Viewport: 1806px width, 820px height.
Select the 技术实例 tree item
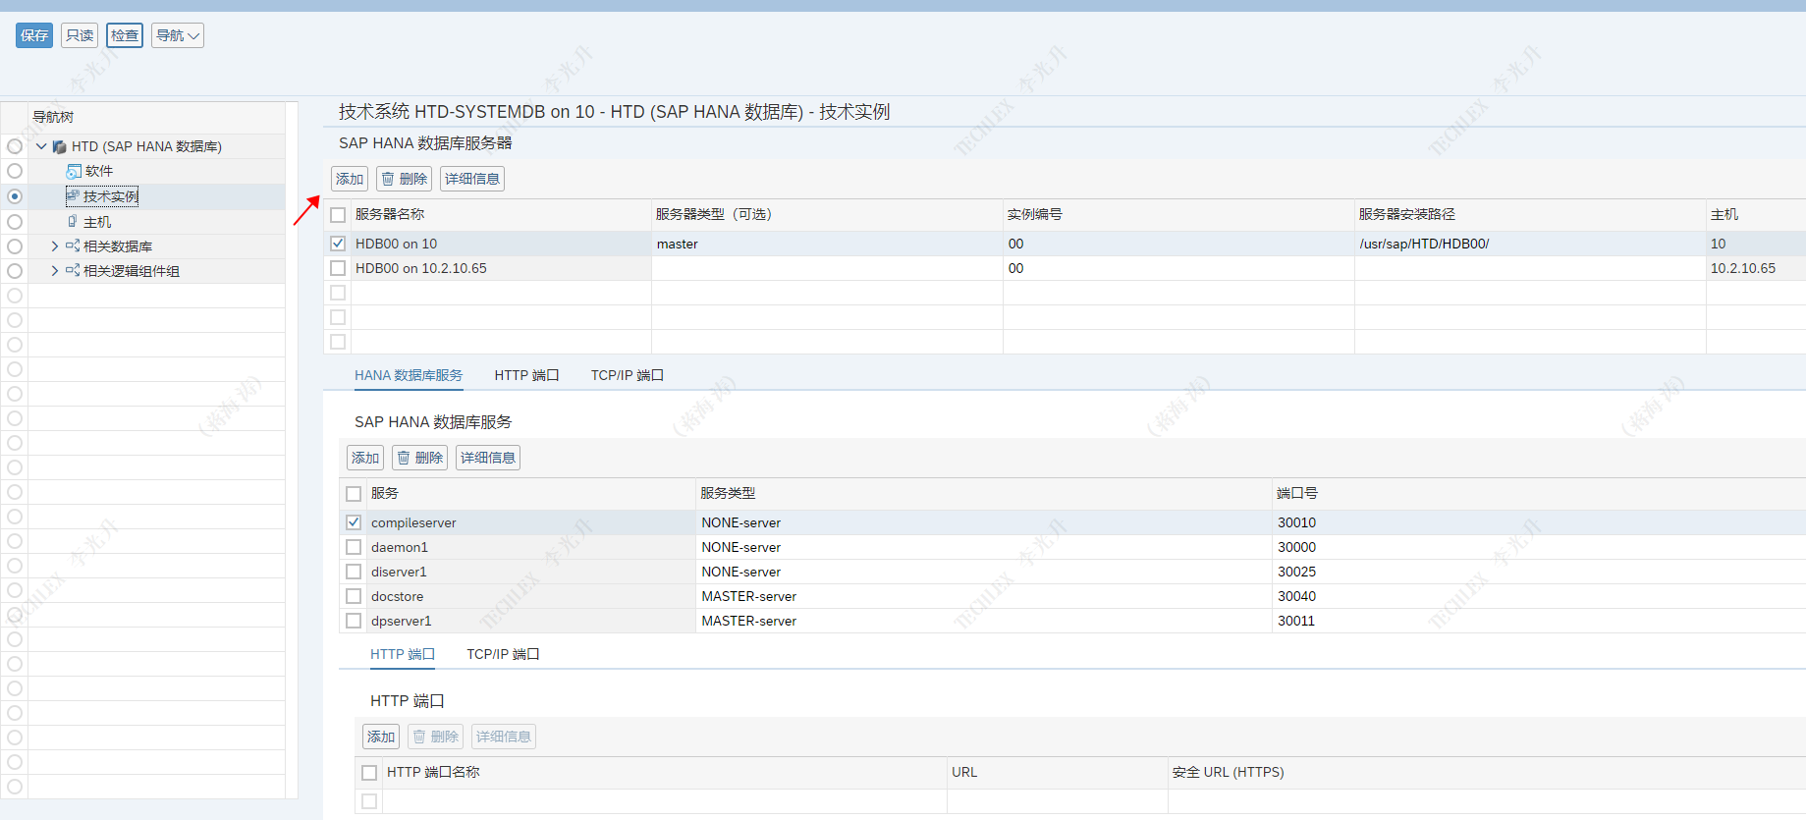coord(111,196)
